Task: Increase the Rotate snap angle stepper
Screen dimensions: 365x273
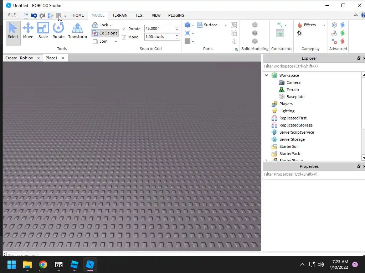Action: pyautogui.click(x=177, y=27)
